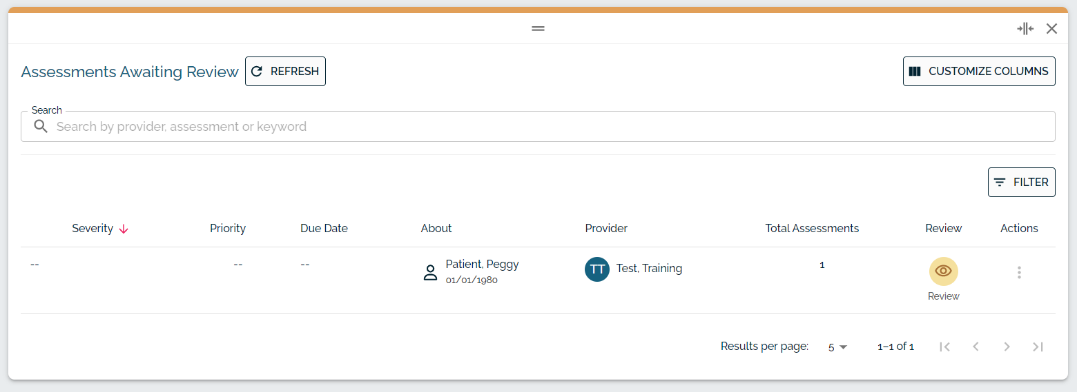This screenshot has height=392, width=1077.
Task: Click the drag handle at panel top
Action: coord(538,29)
